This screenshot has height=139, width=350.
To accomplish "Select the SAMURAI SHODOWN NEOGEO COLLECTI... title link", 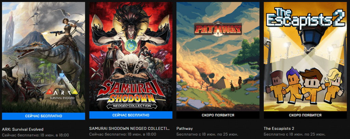I will click(x=130, y=128).
